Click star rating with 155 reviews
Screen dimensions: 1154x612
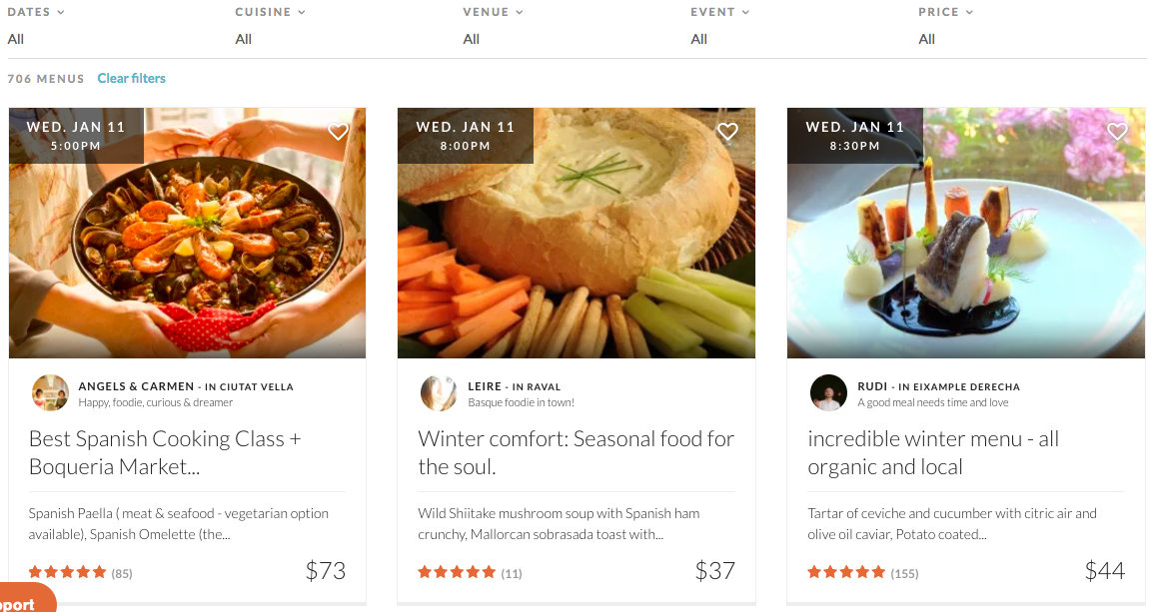pos(846,572)
